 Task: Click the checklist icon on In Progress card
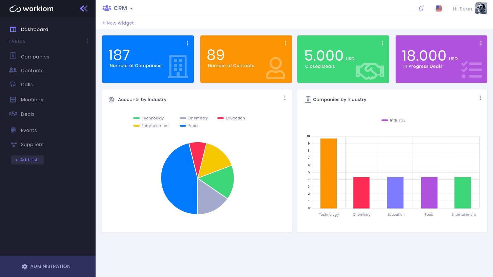tap(471, 70)
